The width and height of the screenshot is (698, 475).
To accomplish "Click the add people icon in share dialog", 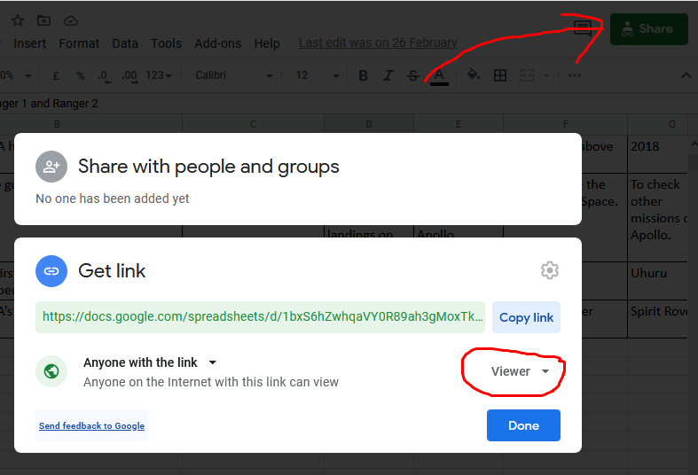I will pos(51,167).
